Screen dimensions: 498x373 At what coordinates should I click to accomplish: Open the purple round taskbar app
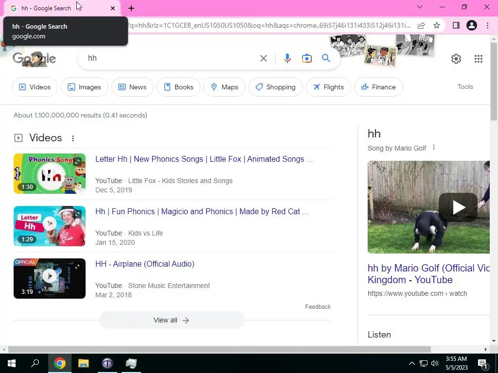[x=107, y=363]
